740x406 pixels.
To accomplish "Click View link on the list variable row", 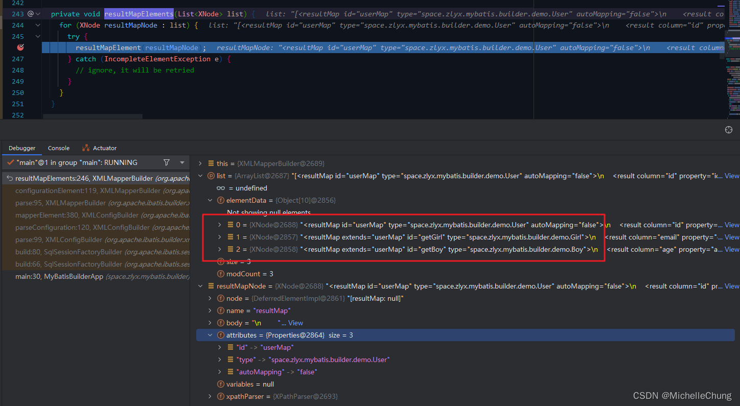I will pyautogui.click(x=732, y=176).
